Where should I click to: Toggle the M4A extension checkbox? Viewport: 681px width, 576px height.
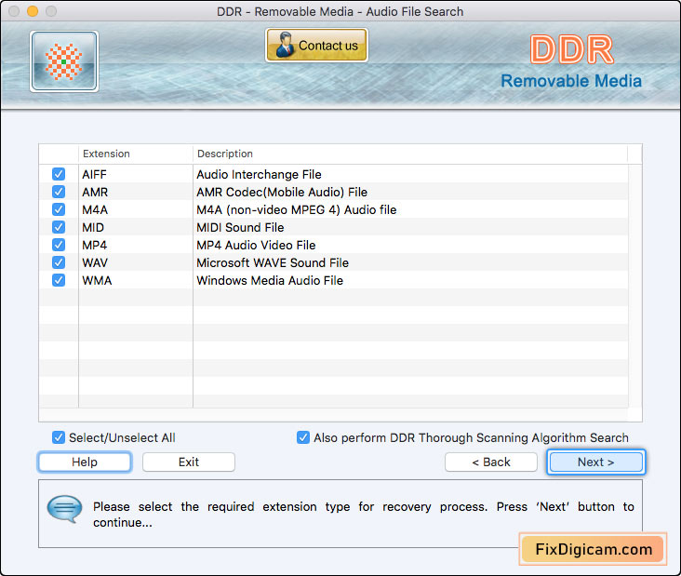59,209
